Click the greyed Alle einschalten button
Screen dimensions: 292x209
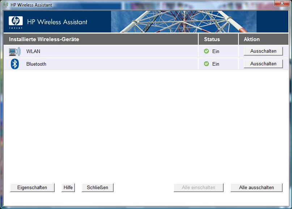tap(199, 188)
